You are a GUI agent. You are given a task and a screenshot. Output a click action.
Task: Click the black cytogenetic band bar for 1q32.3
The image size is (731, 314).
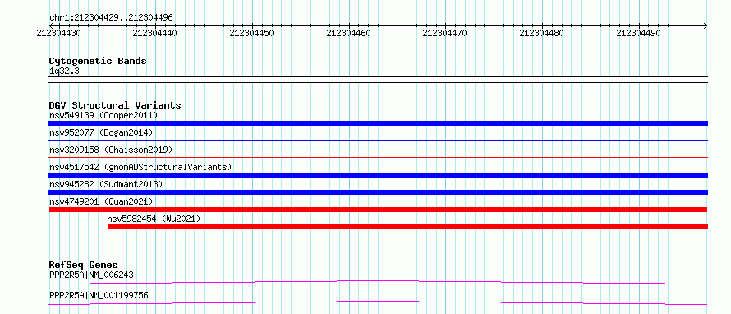coord(378,80)
